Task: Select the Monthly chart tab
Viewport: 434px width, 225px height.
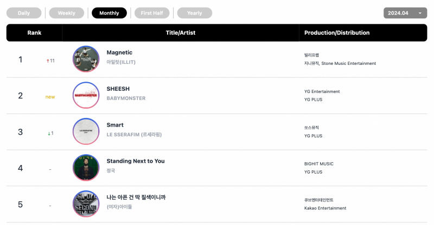Action: (x=109, y=13)
